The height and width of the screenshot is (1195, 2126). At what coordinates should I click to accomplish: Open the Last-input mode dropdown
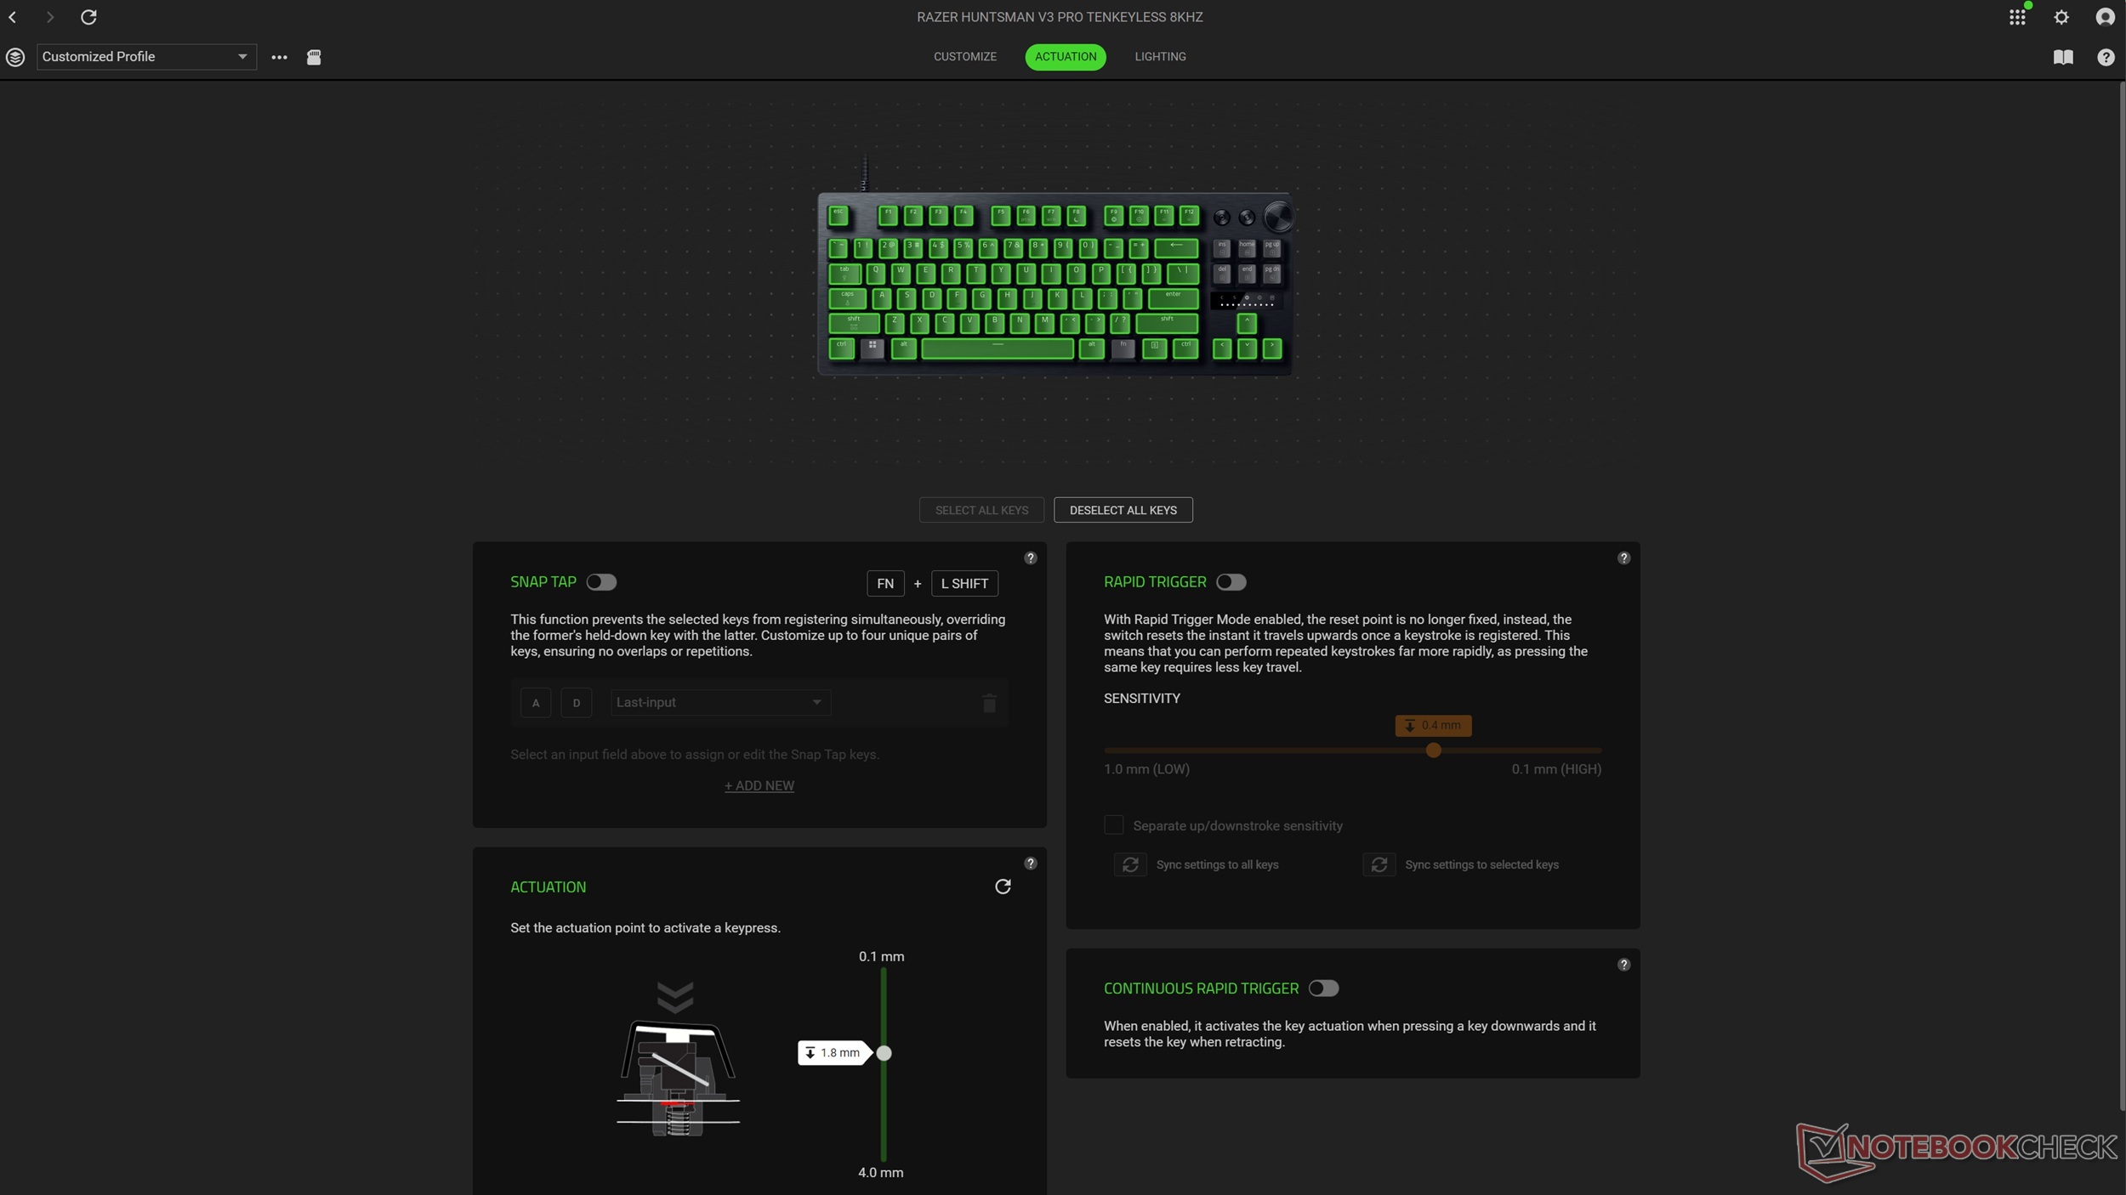coord(719,702)
